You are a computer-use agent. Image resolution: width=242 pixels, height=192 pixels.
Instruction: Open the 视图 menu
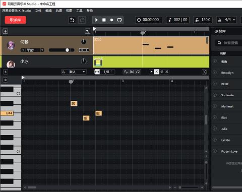(x=69, y=11)
